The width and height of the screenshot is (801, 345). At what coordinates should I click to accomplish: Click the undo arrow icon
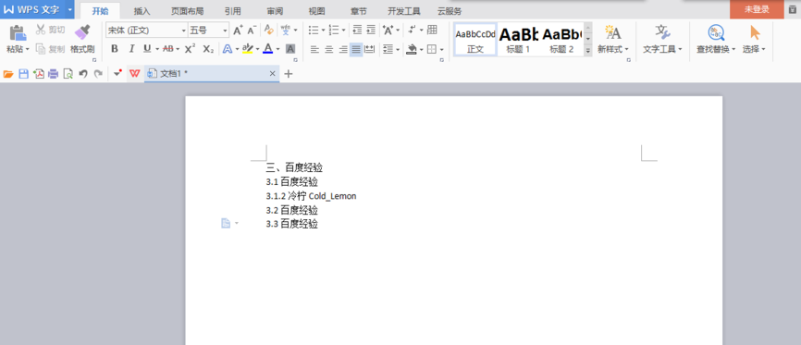click(83, 74)
